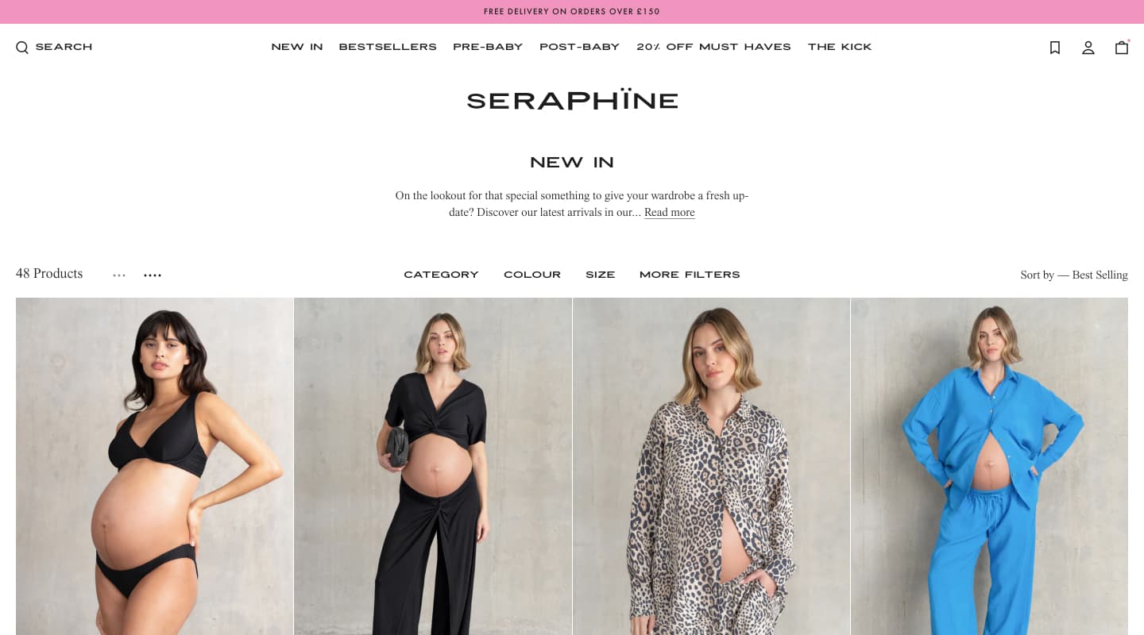Expand the Category filter

click(x=441, y=275)
